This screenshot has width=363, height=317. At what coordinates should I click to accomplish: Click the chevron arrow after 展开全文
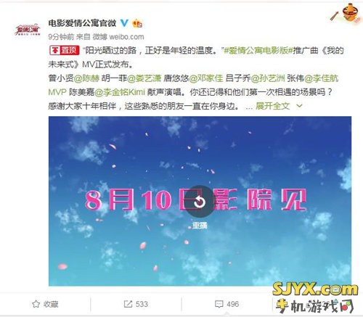click(299, 106)
